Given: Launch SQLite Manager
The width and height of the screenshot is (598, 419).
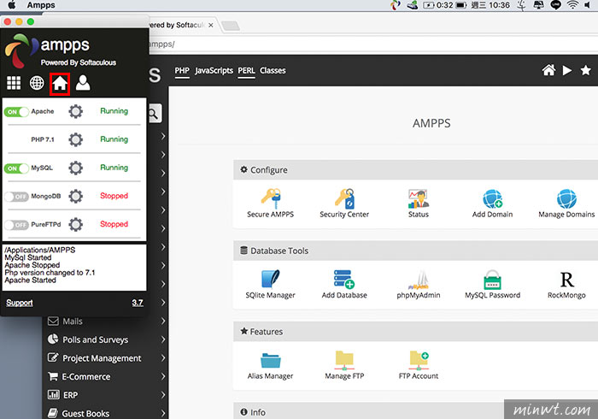Looking at the screenshot, I should tap(271, 284).
